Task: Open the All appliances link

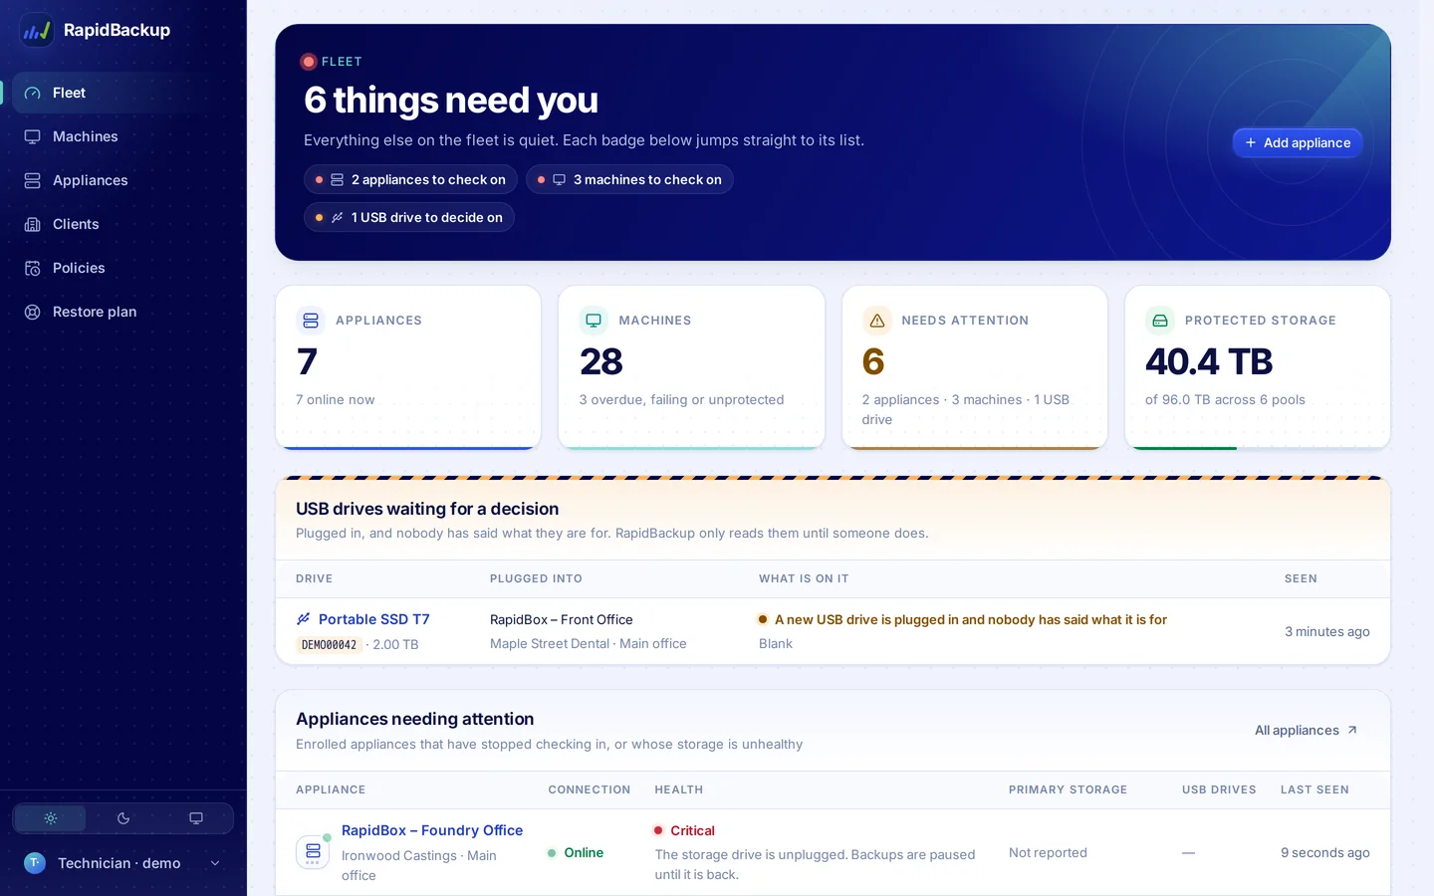Action: 1306,730
